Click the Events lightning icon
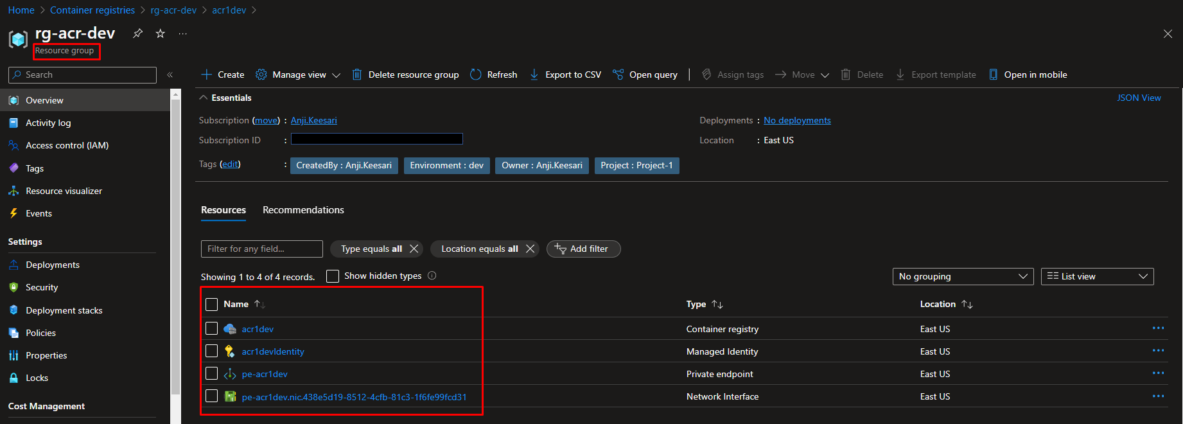1183x424 pixels. (x=13, y=213)
